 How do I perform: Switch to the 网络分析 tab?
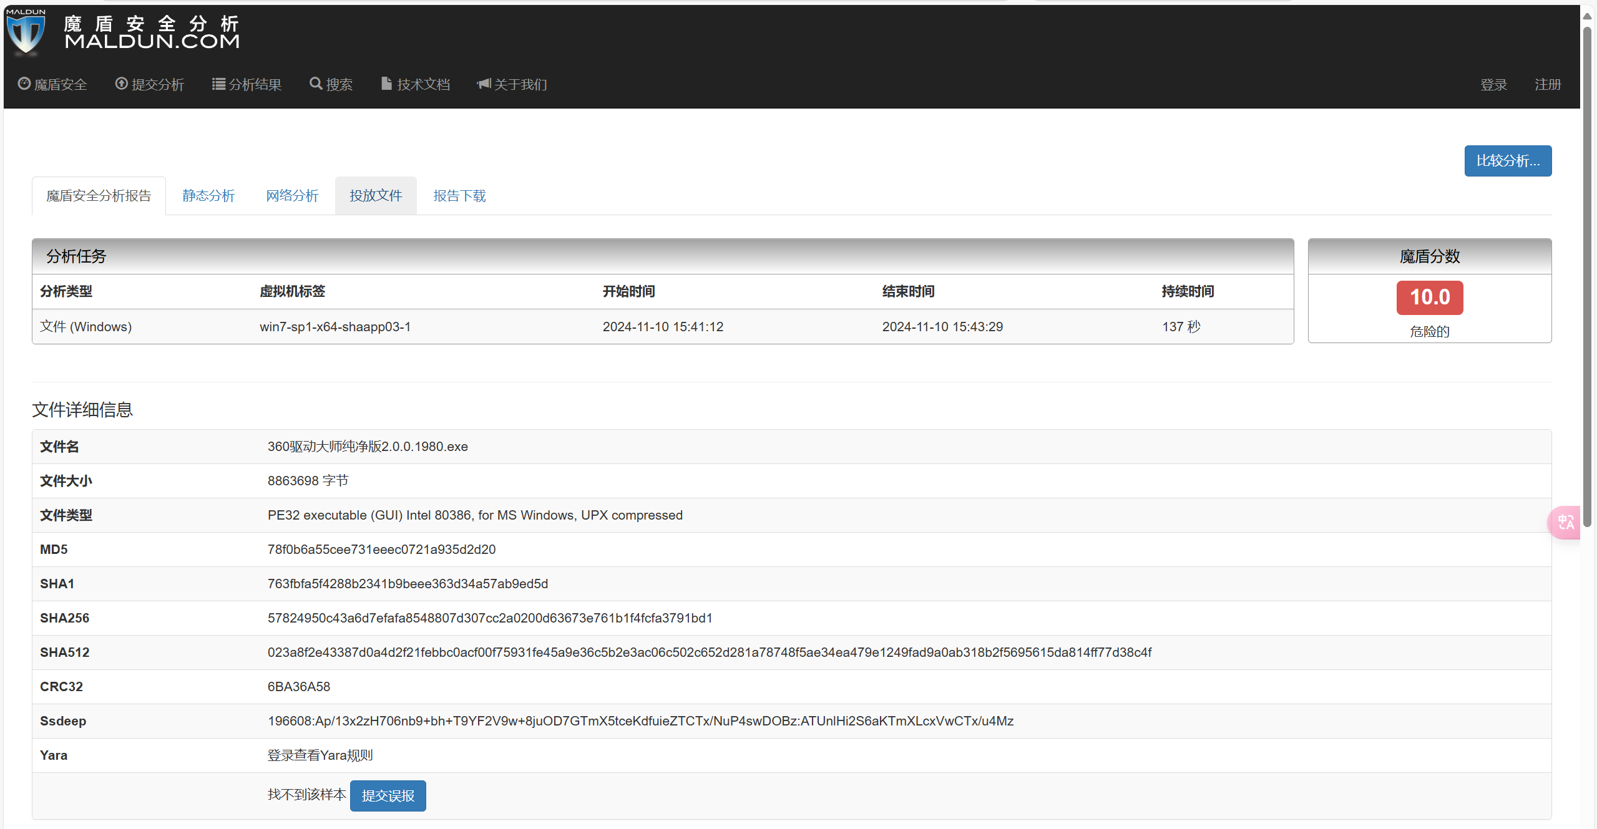(x=292, y=196)
